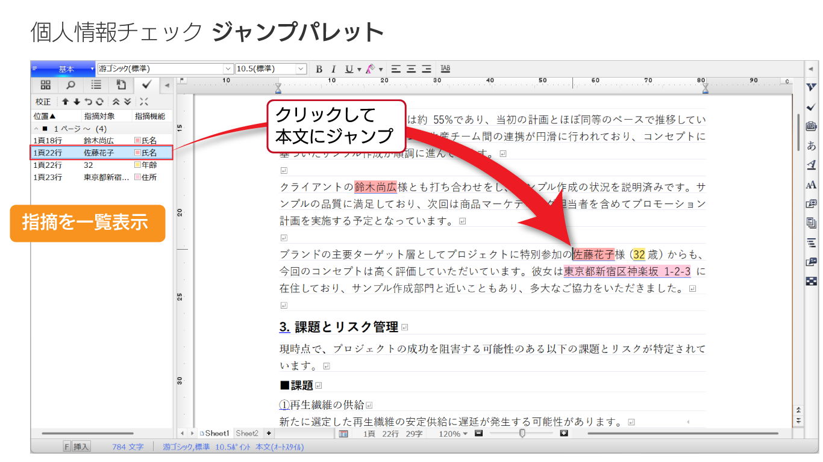The height and width of the screenshot is (462, 823).
Task: Click the down arrow to go to the next finding
Action: (x=77, y=102)
